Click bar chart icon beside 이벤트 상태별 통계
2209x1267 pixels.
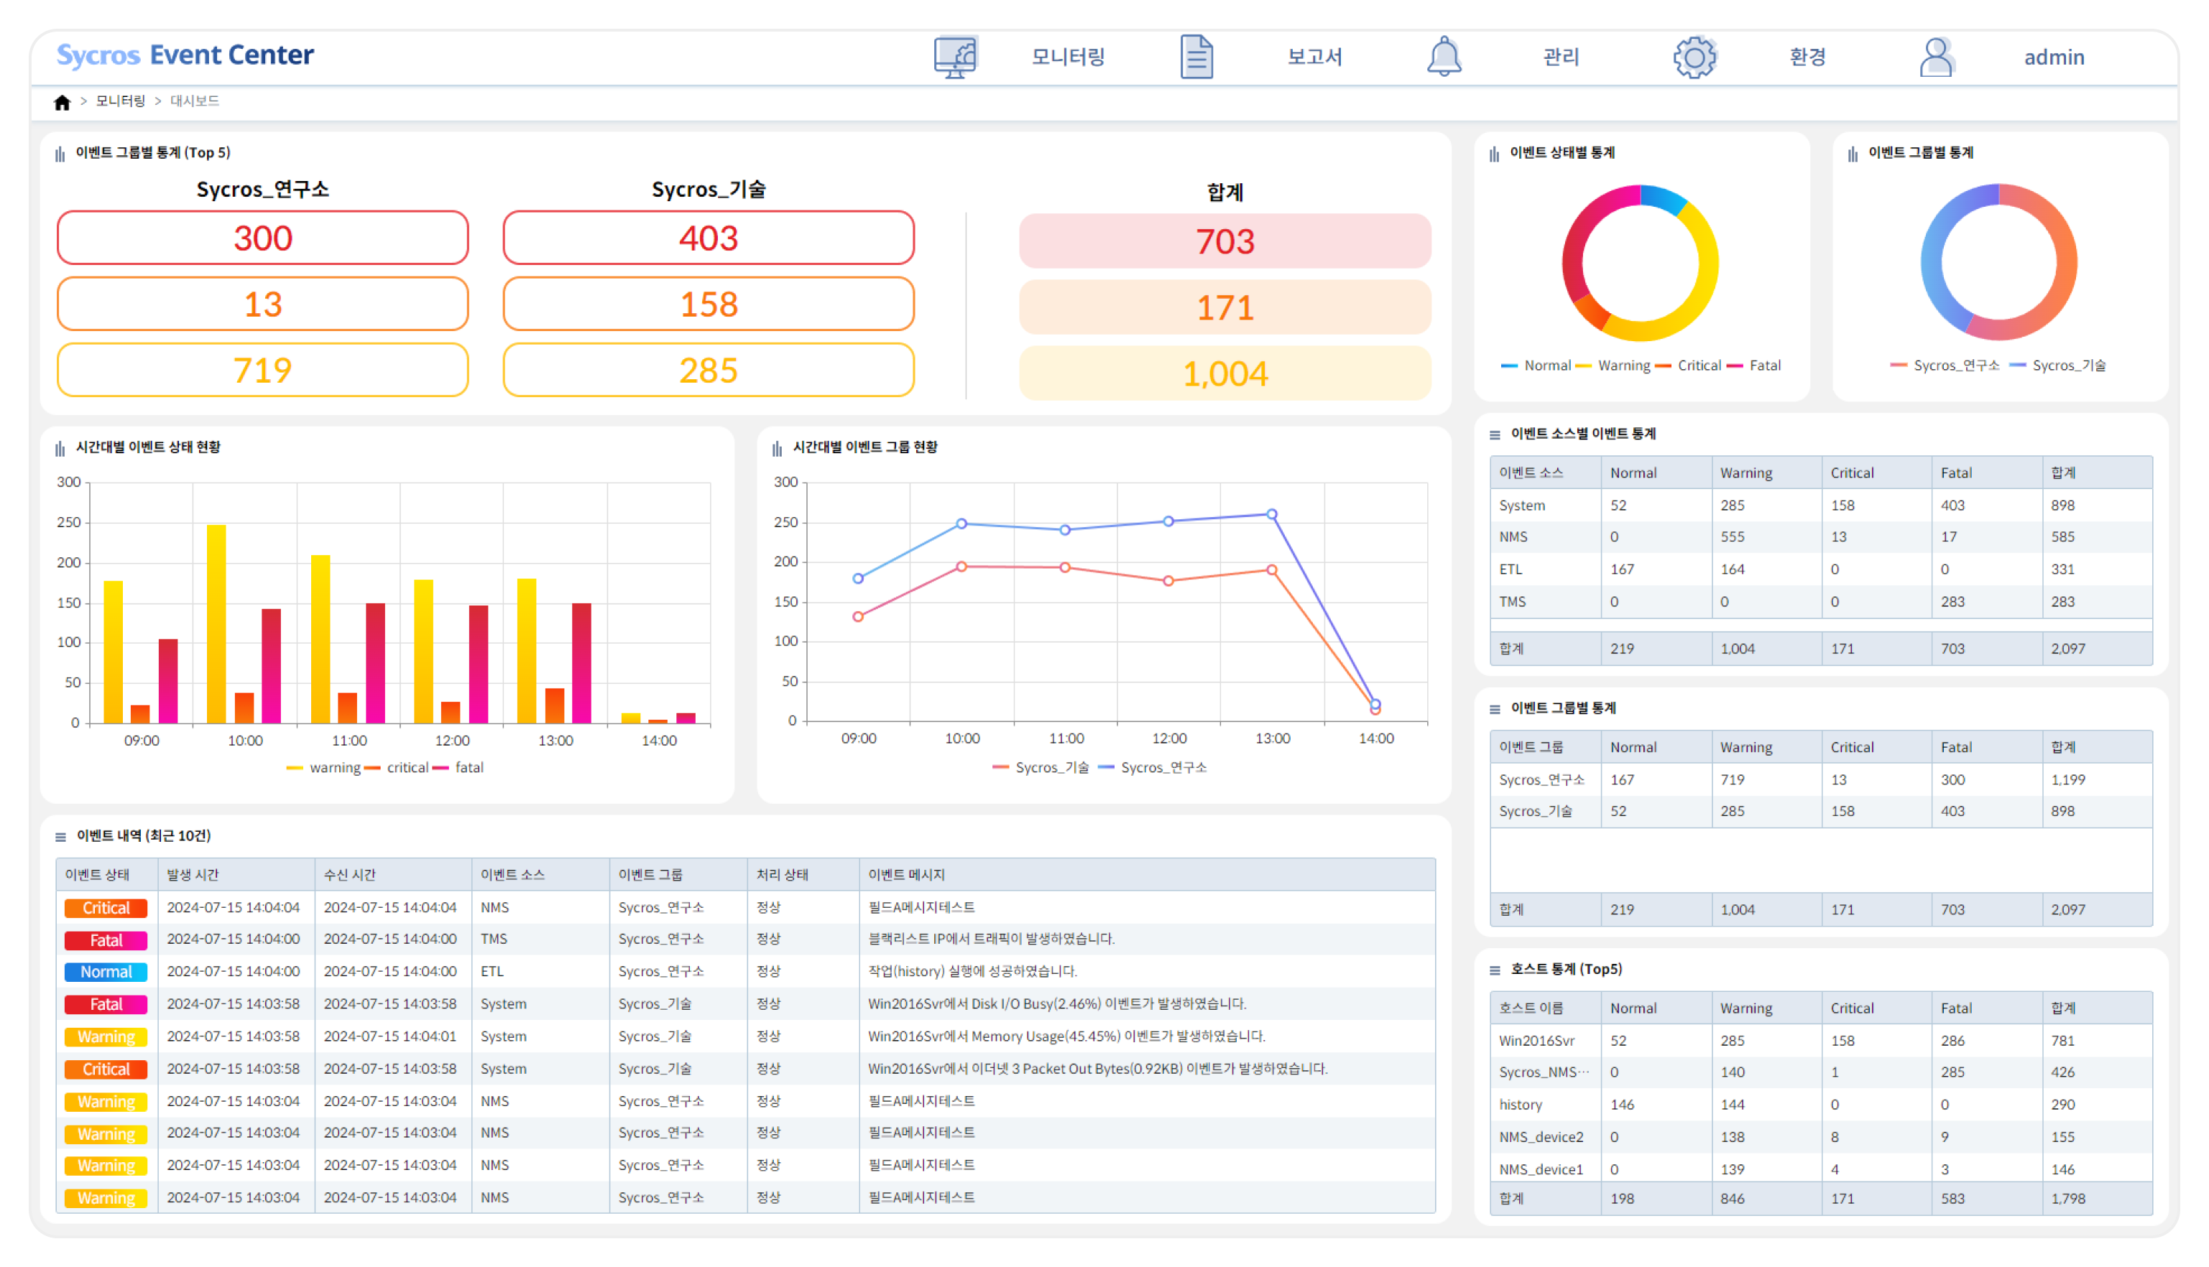1495,154
